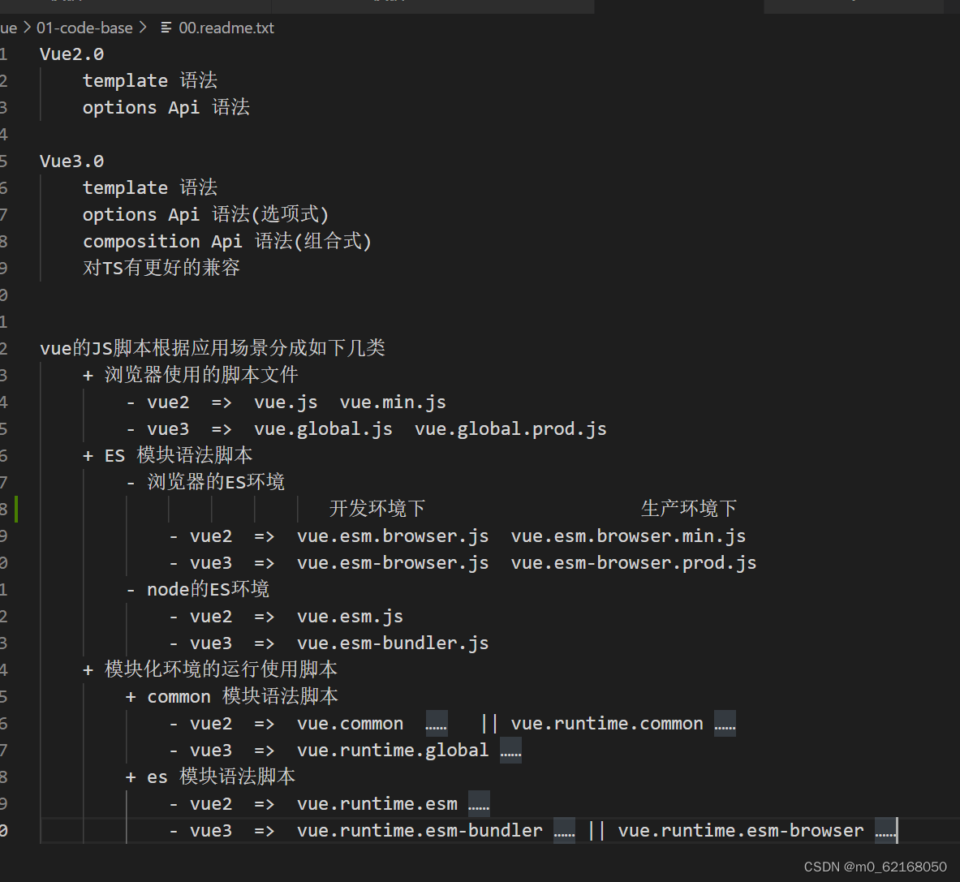The width and height of the screenshot is (960, 882).
Task: Click the word vue.global.js
Action: click(x=323, y=429)
